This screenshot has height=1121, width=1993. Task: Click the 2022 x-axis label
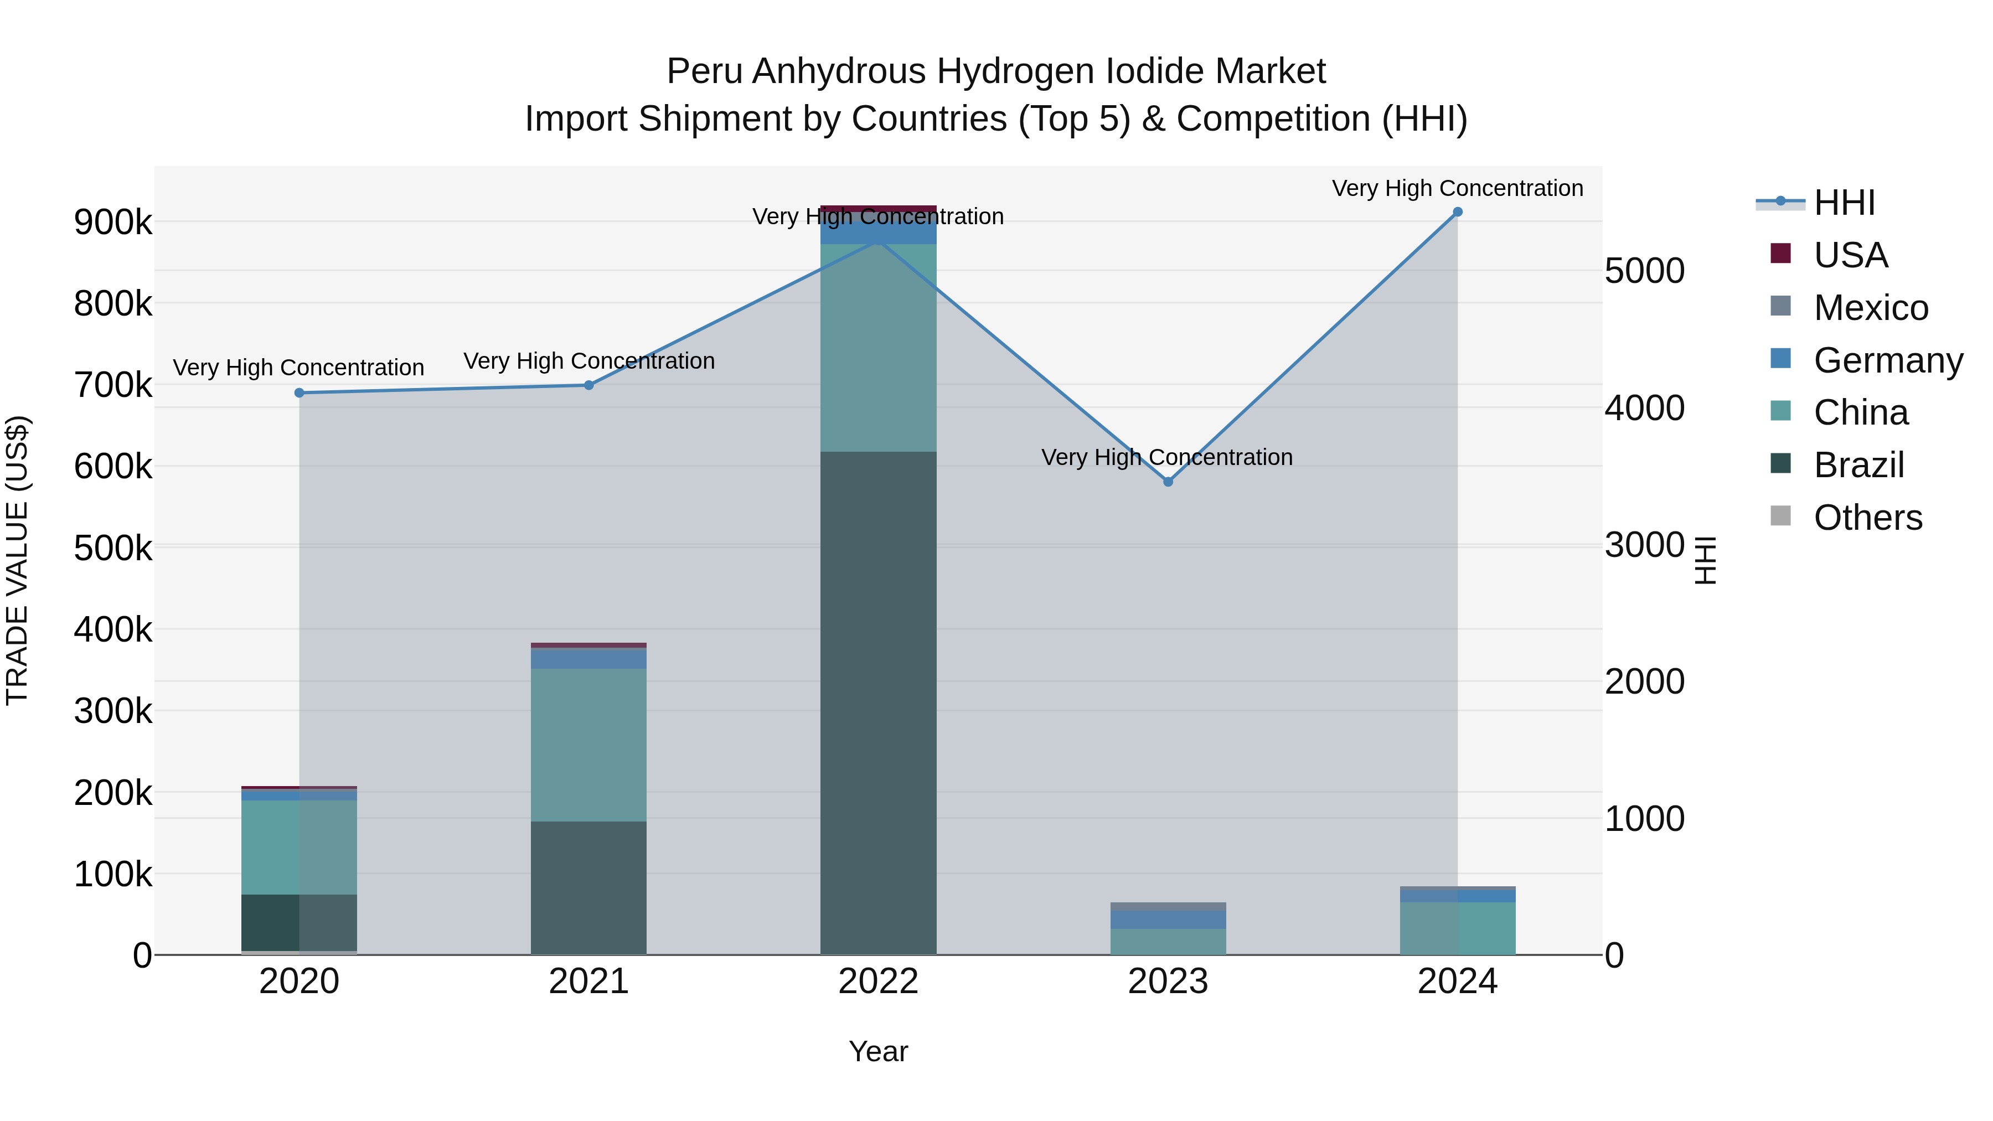click(878, 981)
